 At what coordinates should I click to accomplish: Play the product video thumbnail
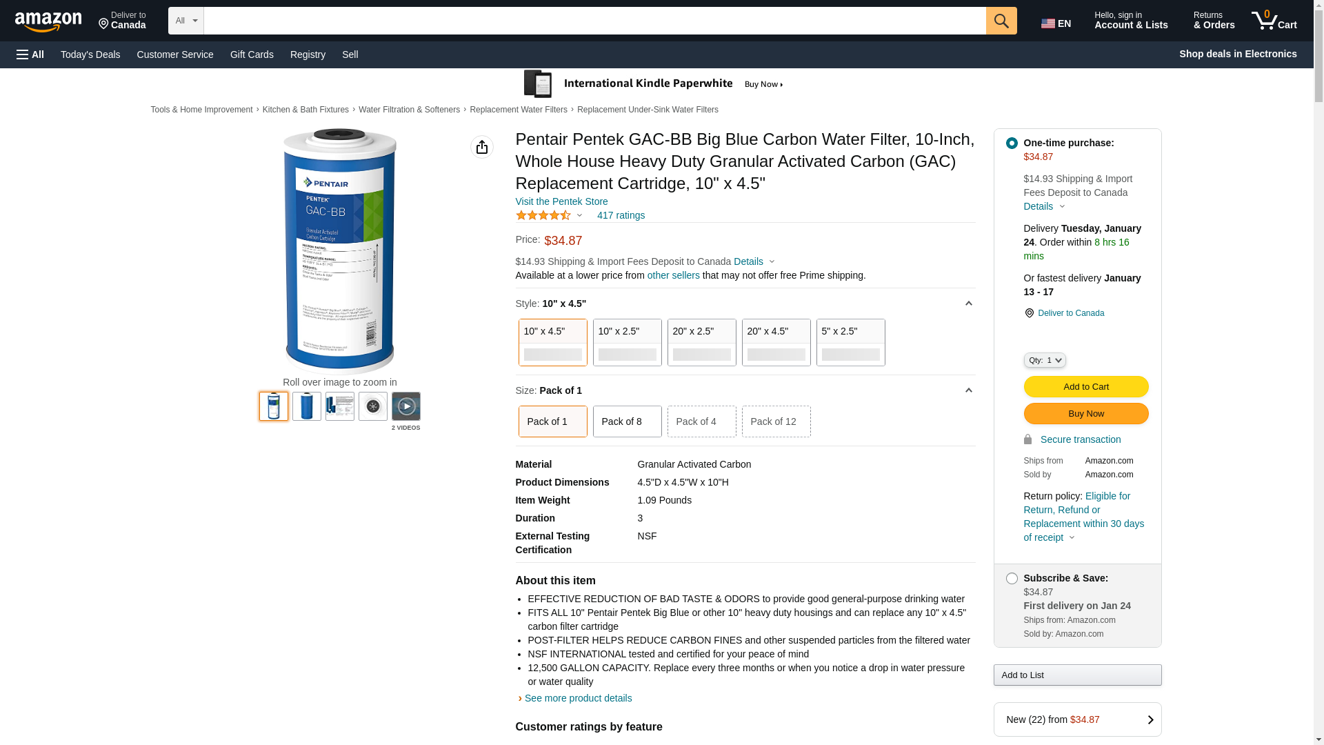[405, 406]
